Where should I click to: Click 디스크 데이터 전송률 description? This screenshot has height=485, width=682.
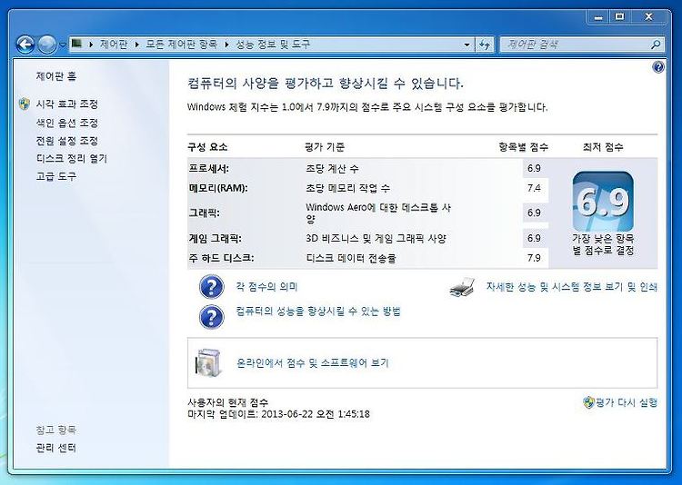(x=351, y=258)
